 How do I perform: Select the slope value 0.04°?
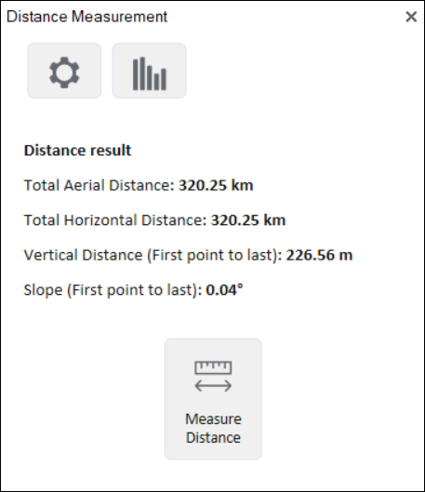click(x=224, y=289)
